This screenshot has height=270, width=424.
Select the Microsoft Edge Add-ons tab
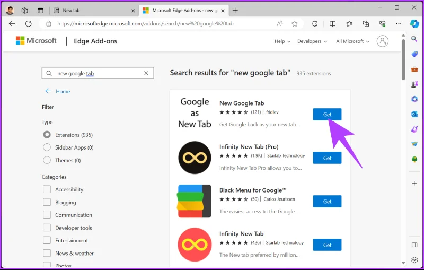pyautogui.click(x=183, y=11)
